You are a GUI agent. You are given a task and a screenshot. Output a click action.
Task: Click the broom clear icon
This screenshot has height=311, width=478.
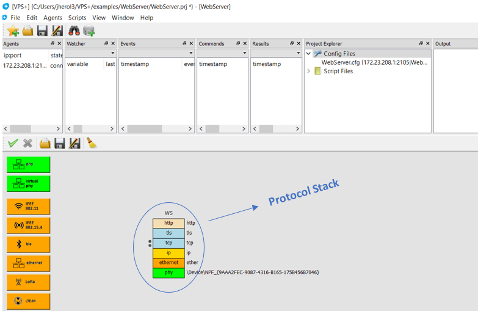91,143
